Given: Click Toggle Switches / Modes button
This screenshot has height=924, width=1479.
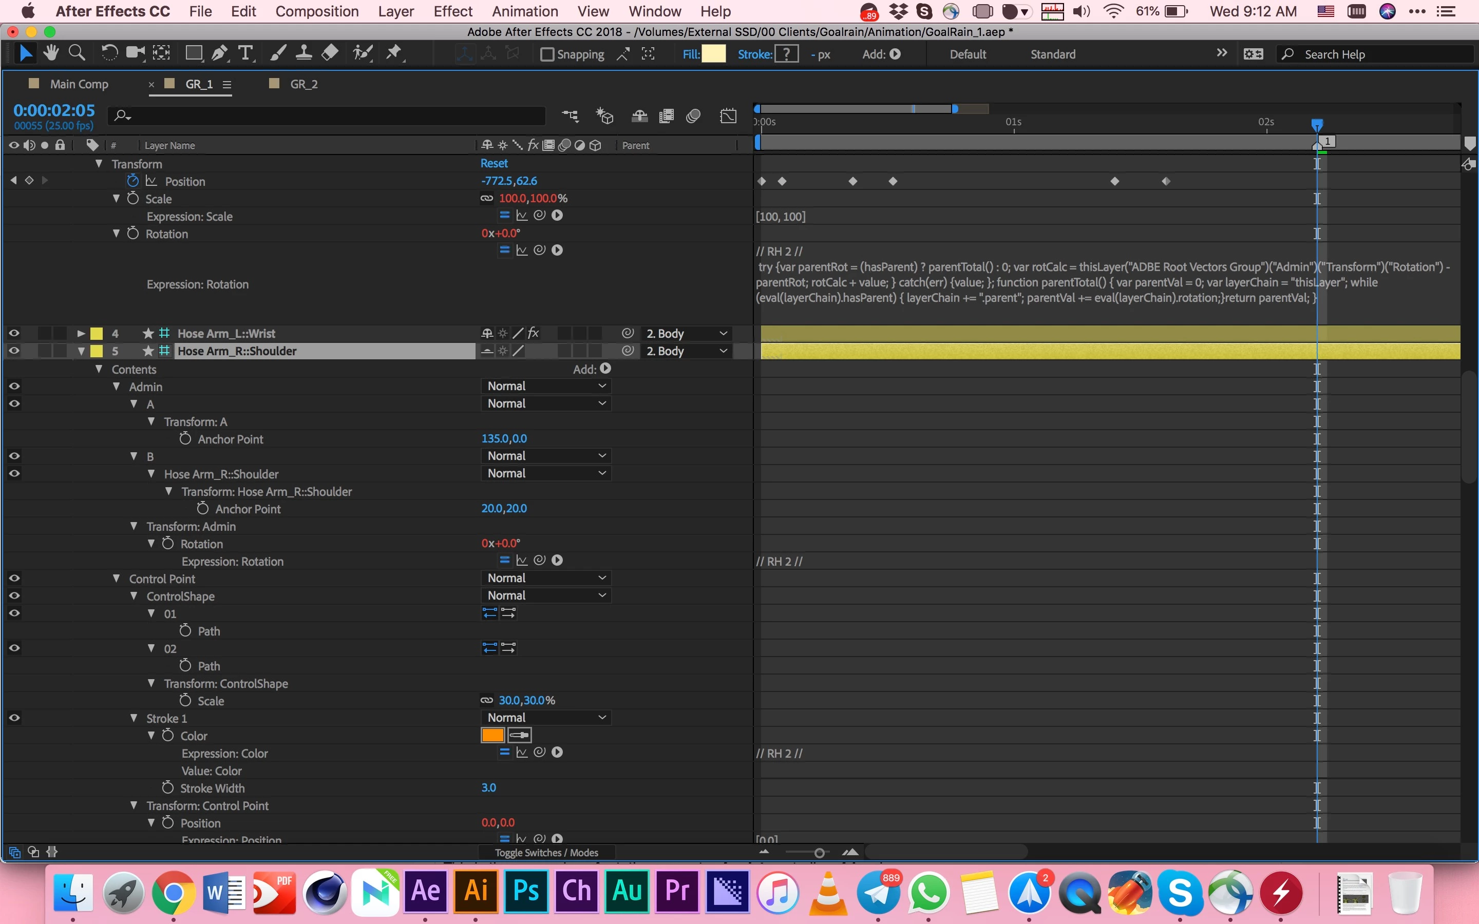Looking at the screenshot, I should (546, 853).
